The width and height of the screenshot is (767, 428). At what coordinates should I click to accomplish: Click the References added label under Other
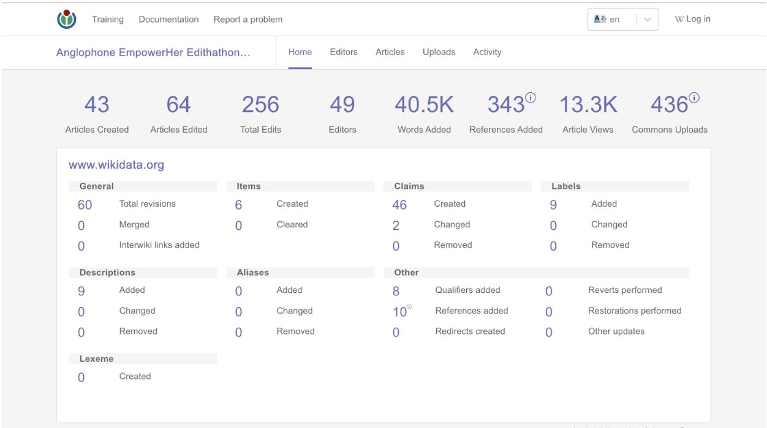472,311
